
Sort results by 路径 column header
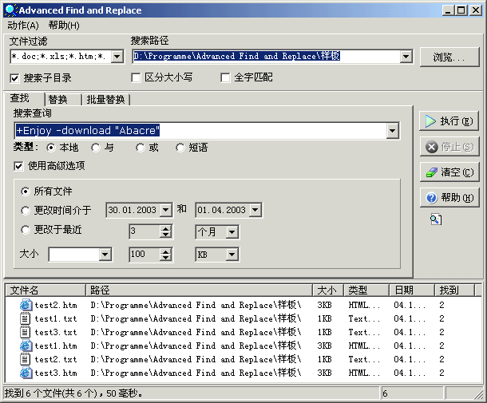coord(199,290)
